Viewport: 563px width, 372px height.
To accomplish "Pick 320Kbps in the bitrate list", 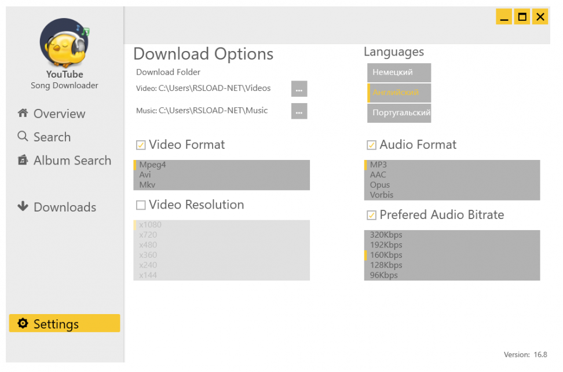I will (386, 235).
